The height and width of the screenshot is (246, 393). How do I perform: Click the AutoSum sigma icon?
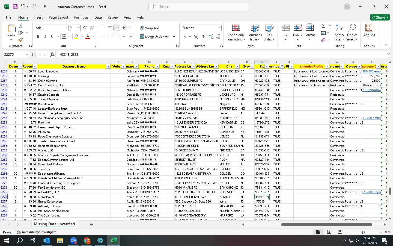tap(323, 26)
